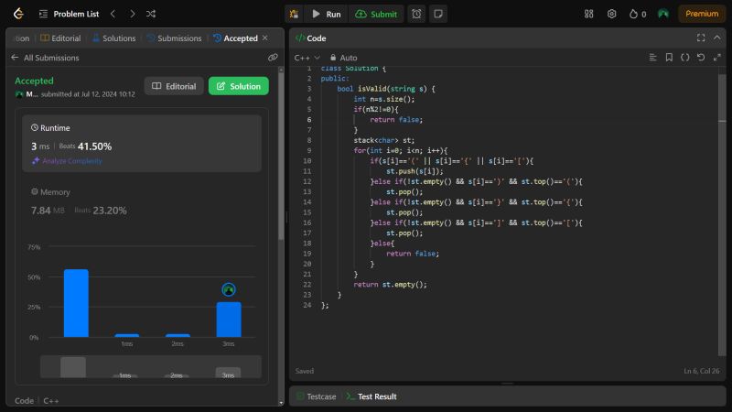
Task: Open the settings gear icon
Action: tap(611, 14)
